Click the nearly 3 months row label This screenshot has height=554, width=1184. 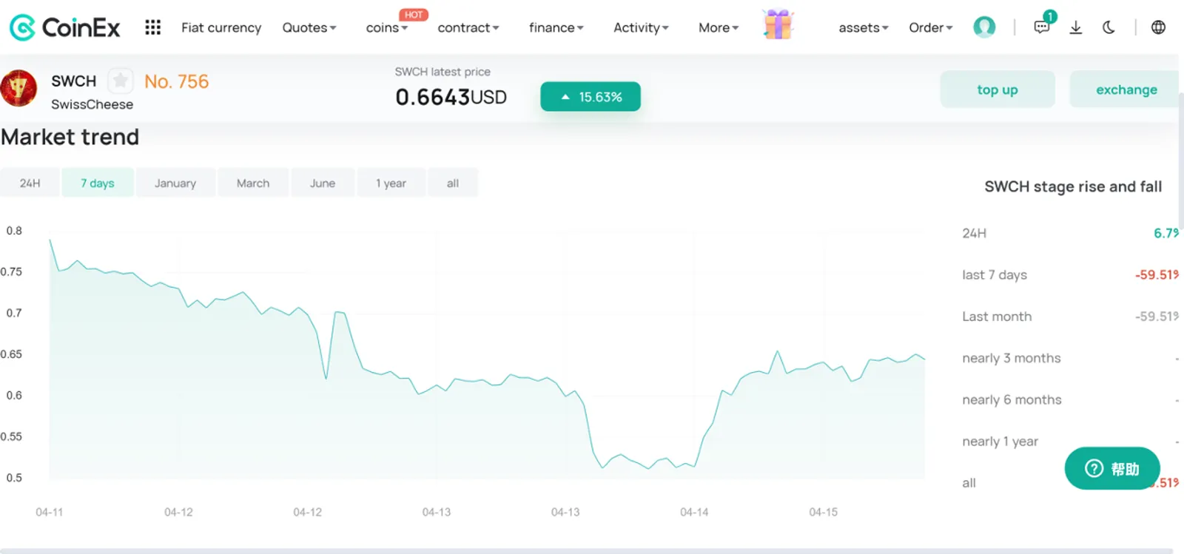click(x=1012, y=358)
